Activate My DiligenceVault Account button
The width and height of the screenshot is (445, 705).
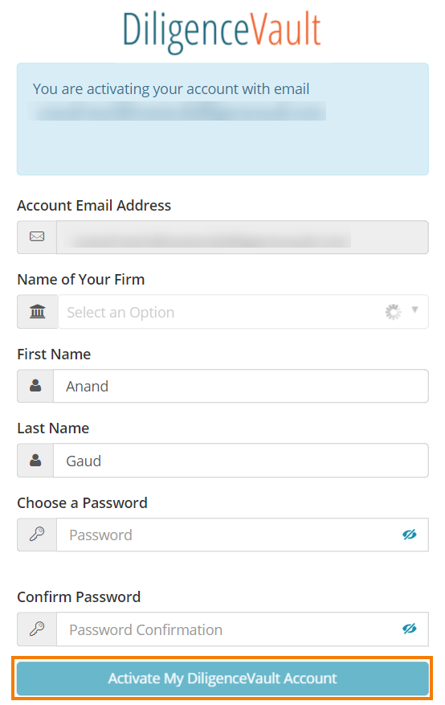pyautogui.click(x=222, y=678)
